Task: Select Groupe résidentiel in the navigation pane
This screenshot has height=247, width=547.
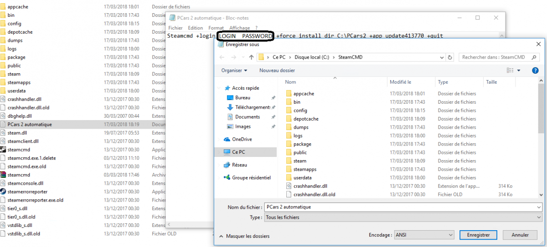Action: (251, 177)
